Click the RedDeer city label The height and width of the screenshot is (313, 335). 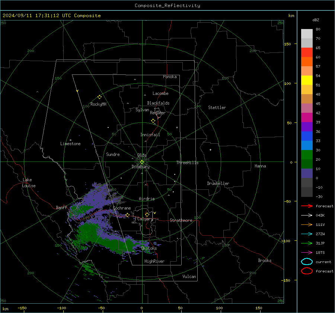coord(158,113)
